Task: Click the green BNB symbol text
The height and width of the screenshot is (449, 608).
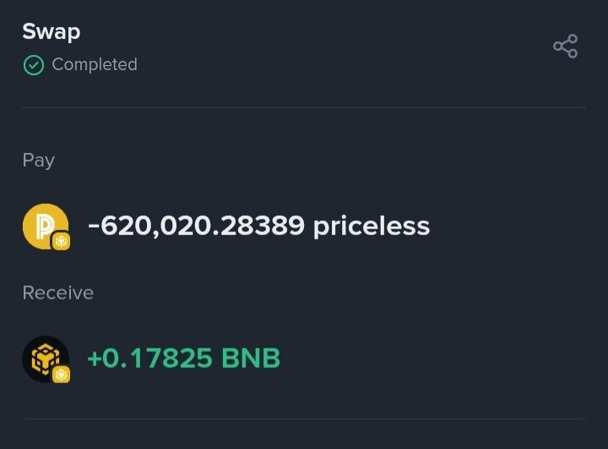Action: coord(251,358)
